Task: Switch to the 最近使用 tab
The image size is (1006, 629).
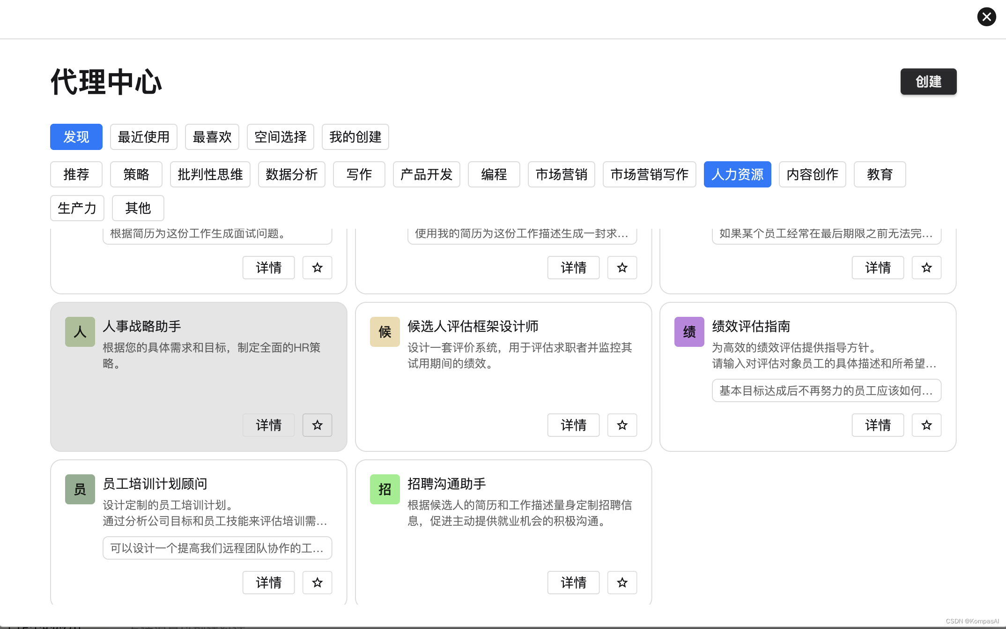Action: click(143, 137)
